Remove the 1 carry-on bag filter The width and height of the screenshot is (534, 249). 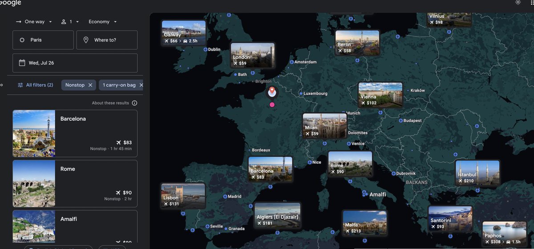click(141, 85)
